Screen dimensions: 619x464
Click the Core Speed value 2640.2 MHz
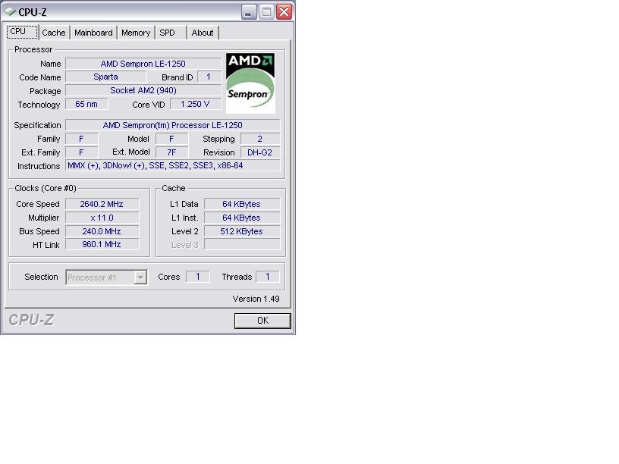coord(102,204)
